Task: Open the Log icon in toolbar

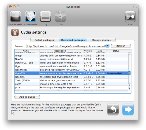Action: click(x=45, y=16)
